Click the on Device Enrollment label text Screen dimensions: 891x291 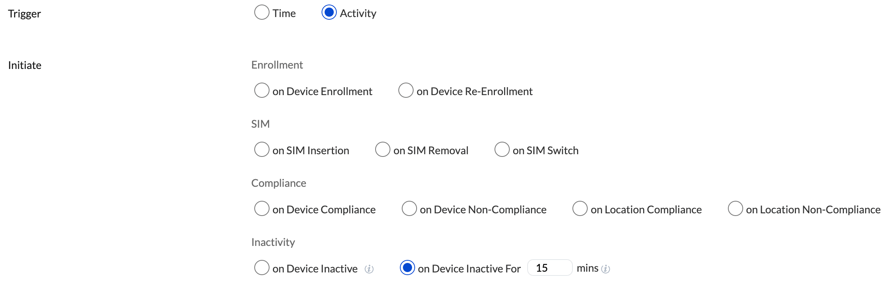(322, 92)
